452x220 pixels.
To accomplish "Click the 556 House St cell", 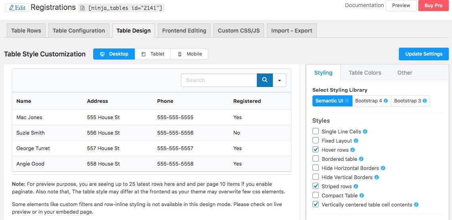I will [x=103, y=133].
